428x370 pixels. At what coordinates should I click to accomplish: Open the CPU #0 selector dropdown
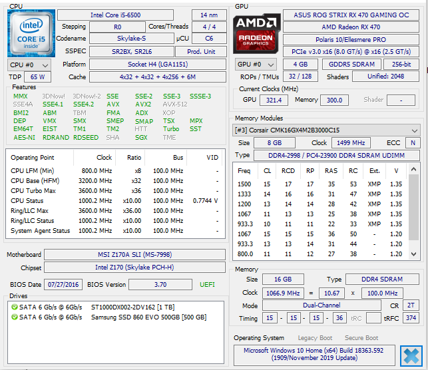[29, 65]
